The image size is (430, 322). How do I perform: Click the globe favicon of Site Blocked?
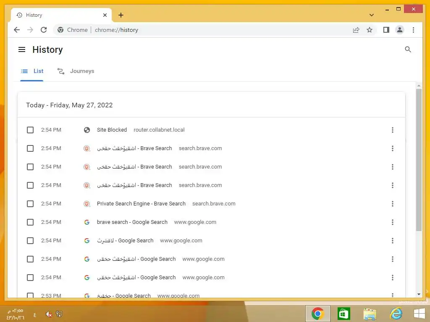click(x=87, y=130)
